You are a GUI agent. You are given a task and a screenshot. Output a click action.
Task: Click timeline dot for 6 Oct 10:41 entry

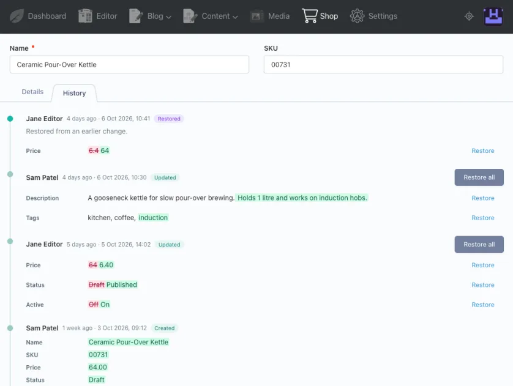(10, 119)
